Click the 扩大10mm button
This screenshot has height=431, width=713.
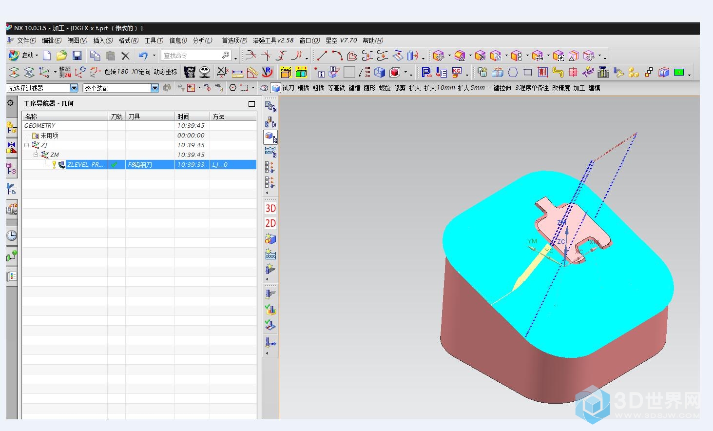[440, 88]
